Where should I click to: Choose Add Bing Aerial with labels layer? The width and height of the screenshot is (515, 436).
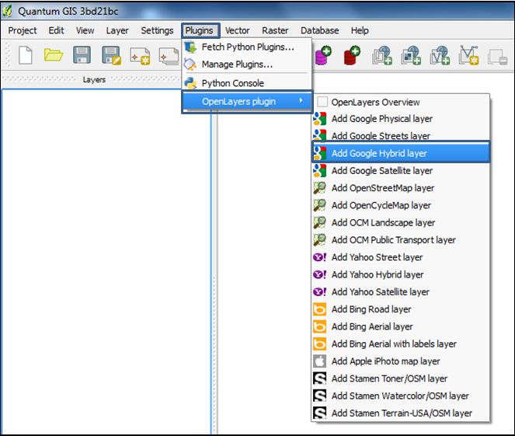401,344
